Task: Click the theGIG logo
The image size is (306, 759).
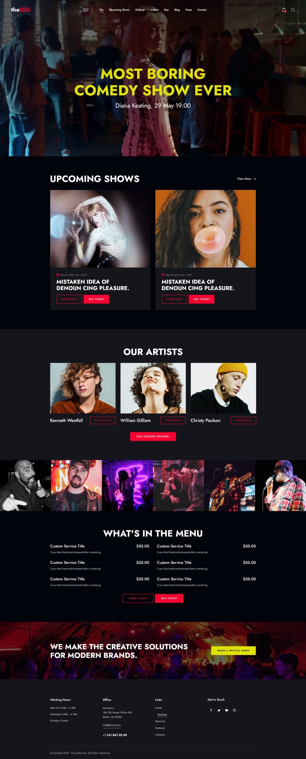Action: 21,9
